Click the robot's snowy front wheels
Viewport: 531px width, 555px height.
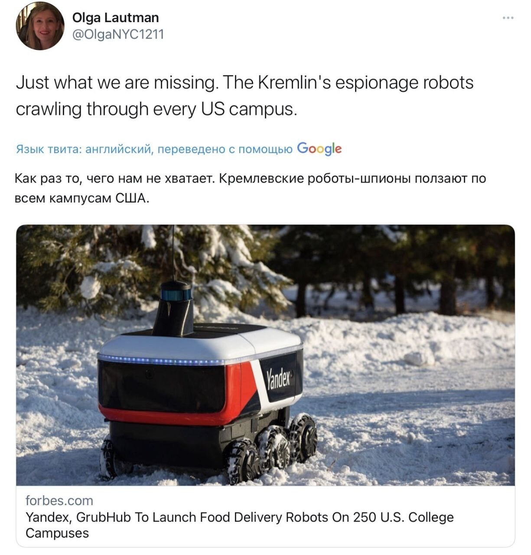[271, 449]
